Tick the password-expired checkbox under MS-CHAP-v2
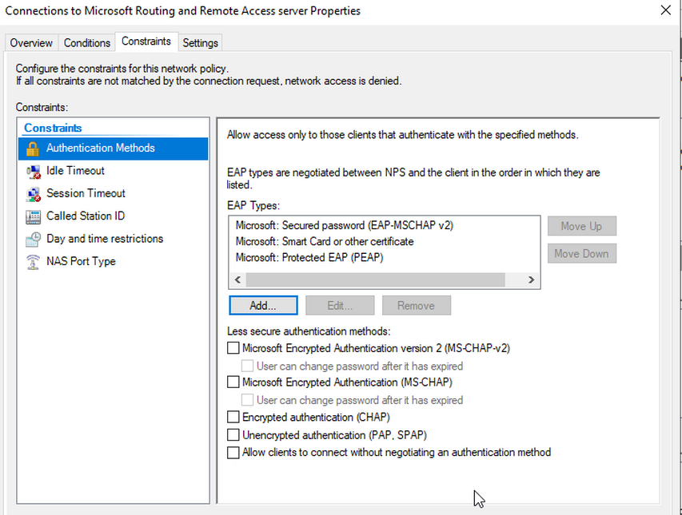 [247, 366]
